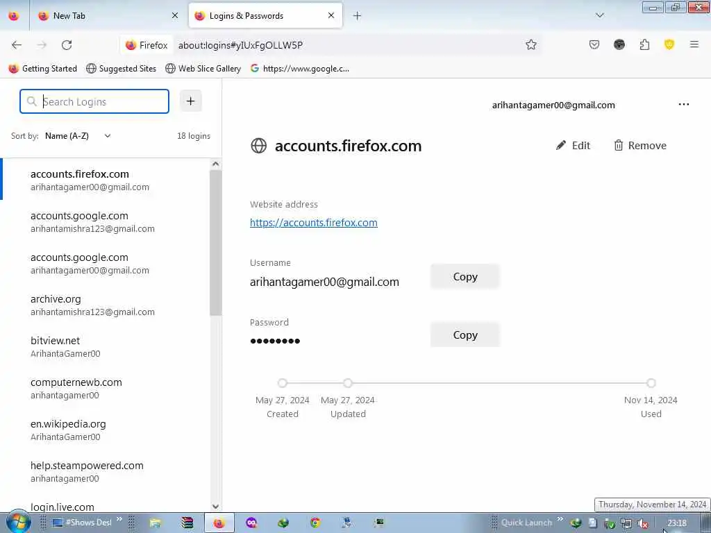This screenshot has height=533, width=711.
Task: Go back using the back arrow
Action: (x=17, y=45)
